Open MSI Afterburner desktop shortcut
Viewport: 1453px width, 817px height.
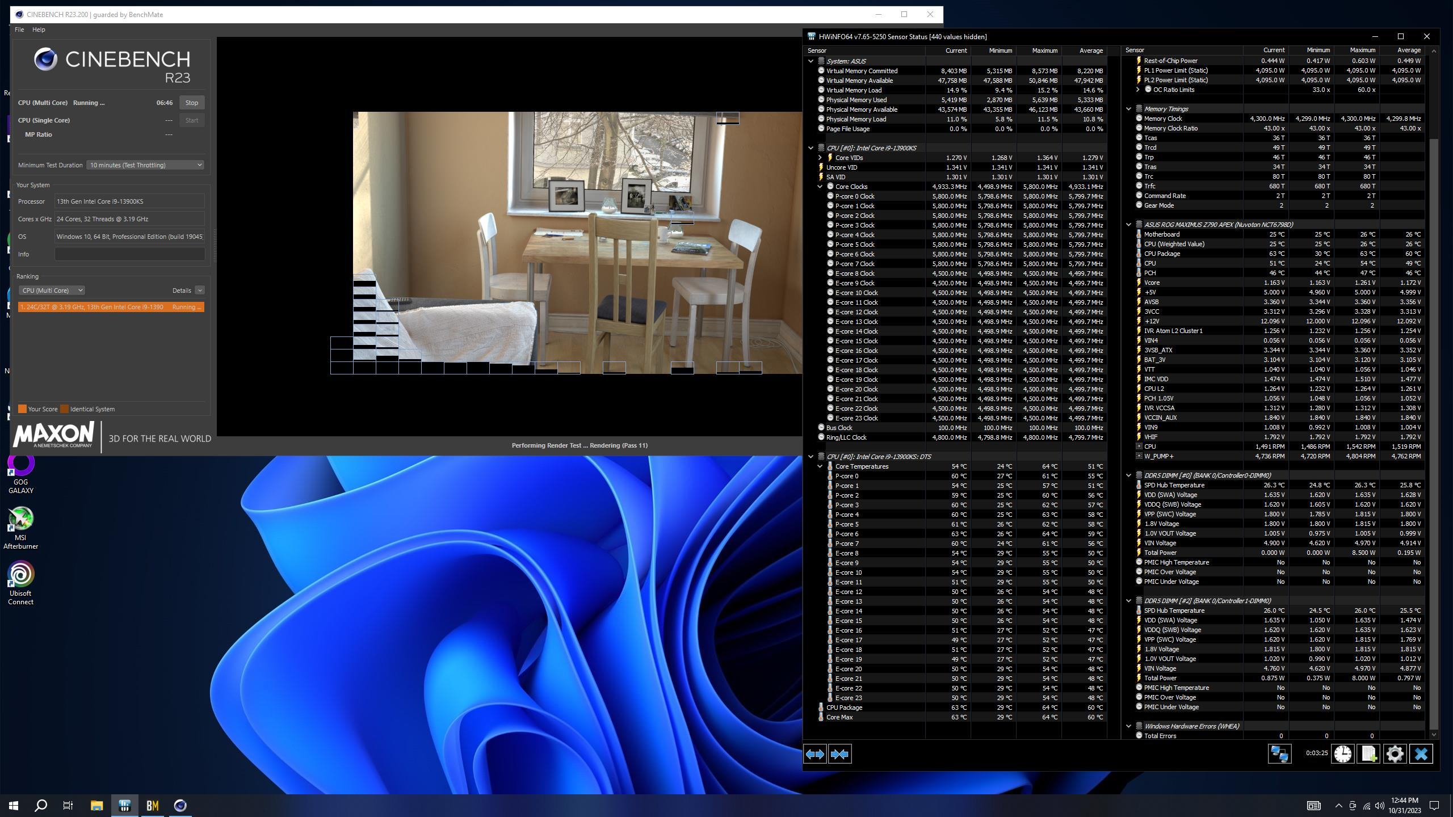click(x=21, y=528)
